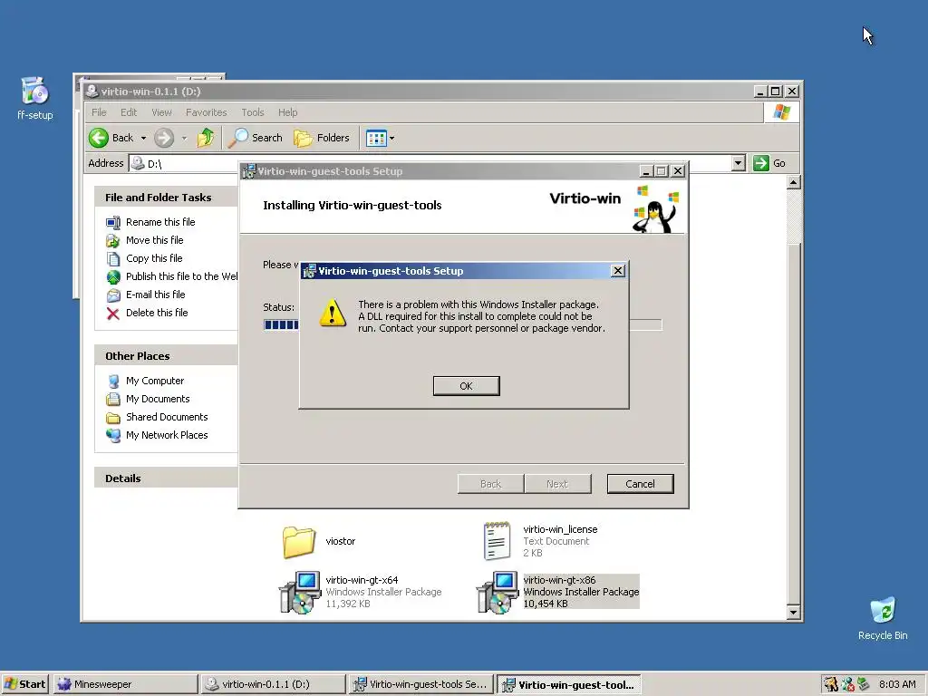Collapse the File and Folder Tasks header
This screenshot has width=928, height=696.
coord(166,197)
